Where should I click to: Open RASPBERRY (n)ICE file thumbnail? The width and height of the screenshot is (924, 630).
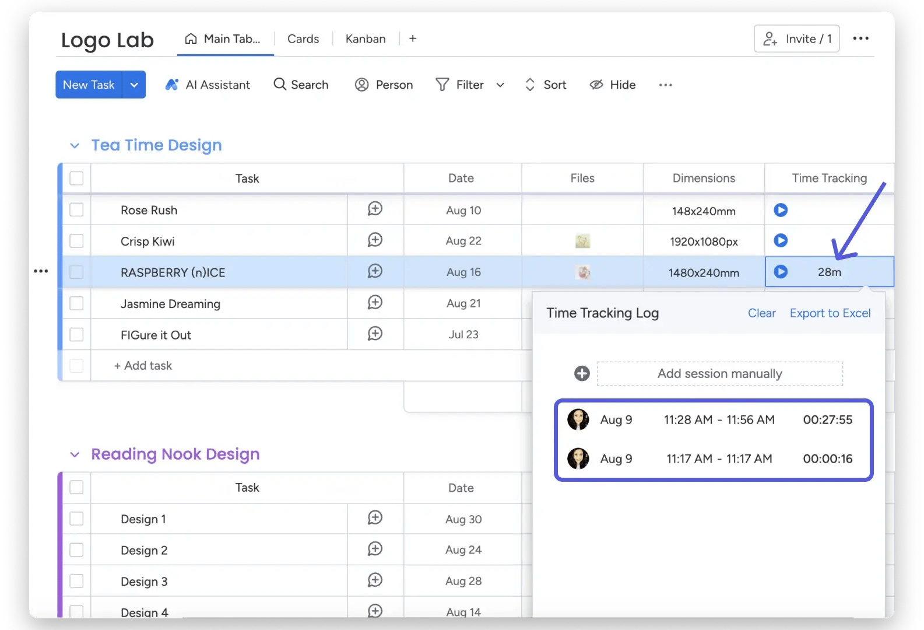(x=583, y=272)
